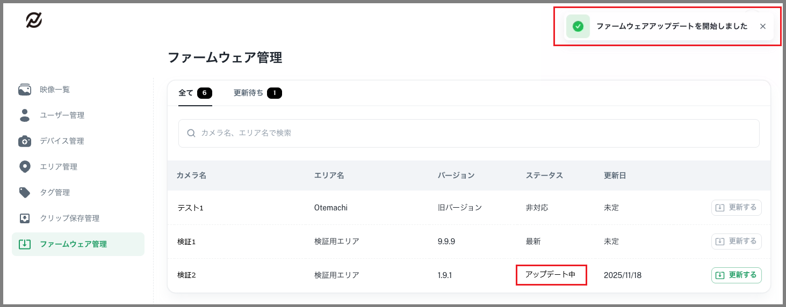Click the green success checkmark icon

[x=578, y=26]
